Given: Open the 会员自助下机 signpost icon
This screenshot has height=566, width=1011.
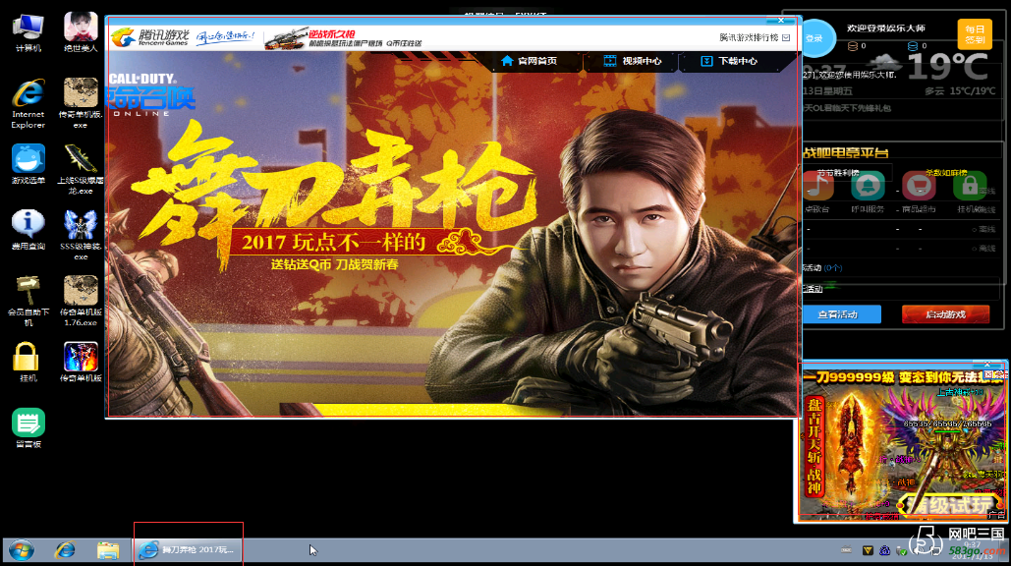Looking at the screenshot, I should pos(28,301).
